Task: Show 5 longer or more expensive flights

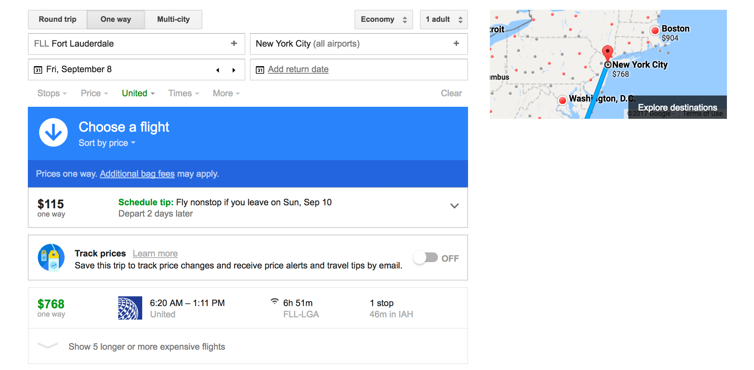Action: click(146, 347)
